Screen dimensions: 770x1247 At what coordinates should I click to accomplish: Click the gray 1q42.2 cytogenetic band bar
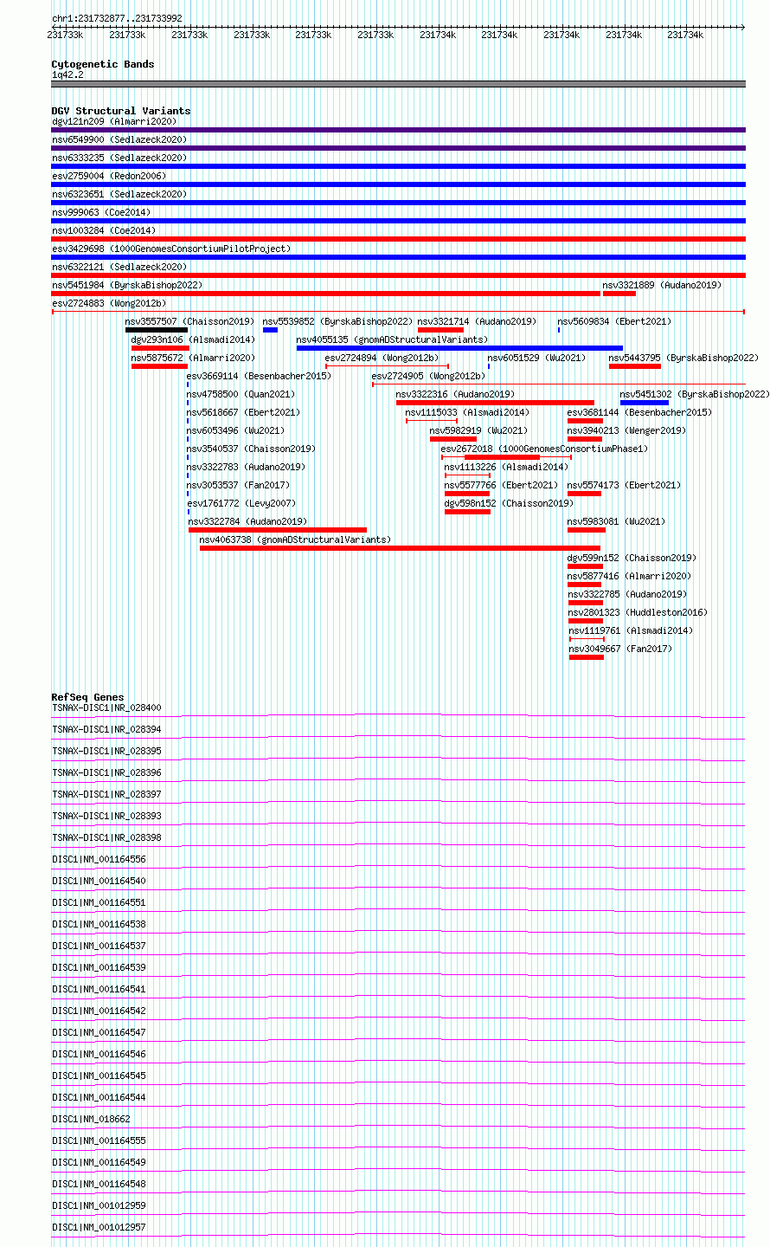398,84
